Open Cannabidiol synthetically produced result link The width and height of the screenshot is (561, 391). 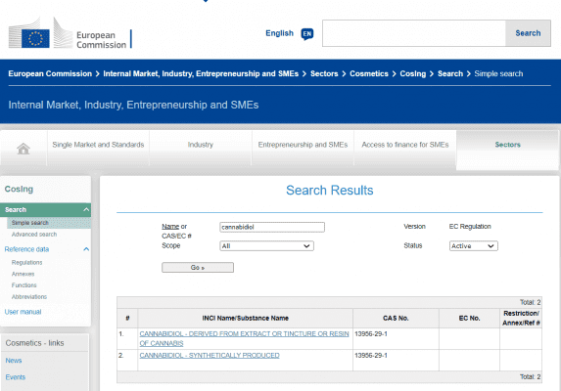tap(210, 355)
